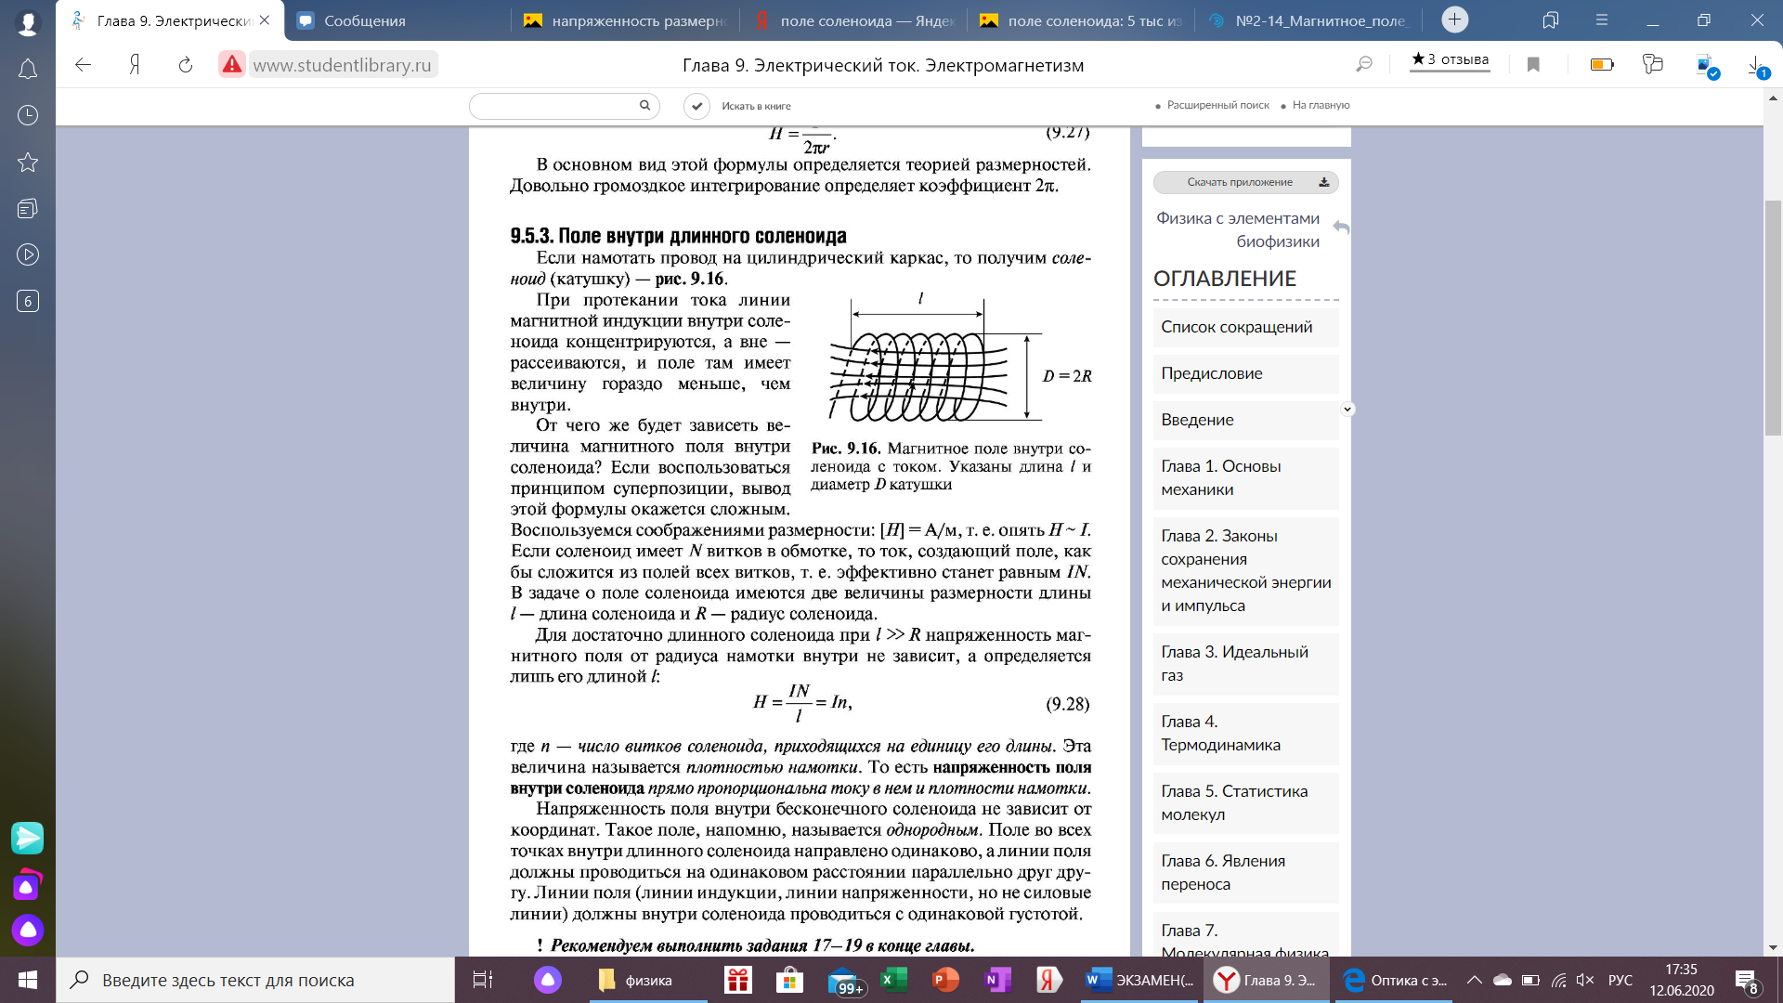
Task: Open the sync devices icon with checkmark
Action: pos(1707,66)
